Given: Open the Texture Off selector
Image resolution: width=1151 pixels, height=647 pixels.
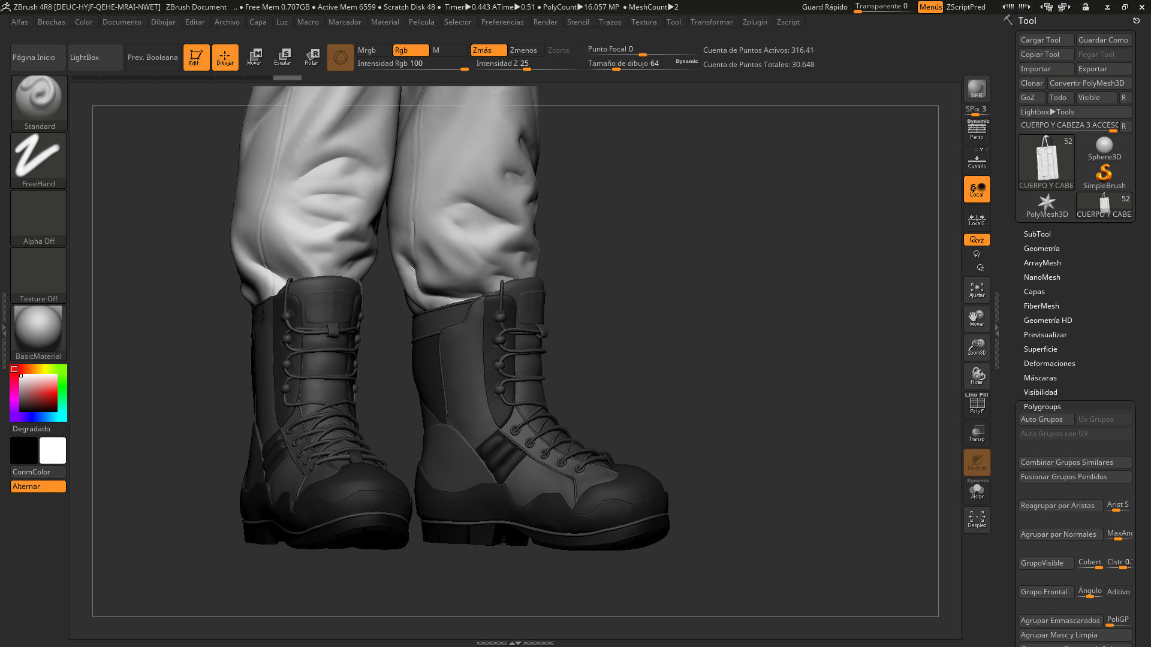Looking at the screenshot, I should [x=39, y=275].
